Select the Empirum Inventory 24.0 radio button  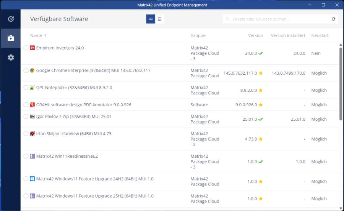point(26,48)
